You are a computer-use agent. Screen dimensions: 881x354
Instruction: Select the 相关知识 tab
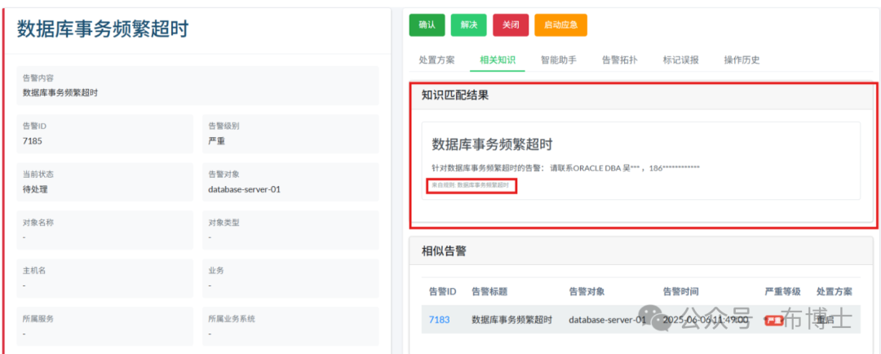(498, 60)
